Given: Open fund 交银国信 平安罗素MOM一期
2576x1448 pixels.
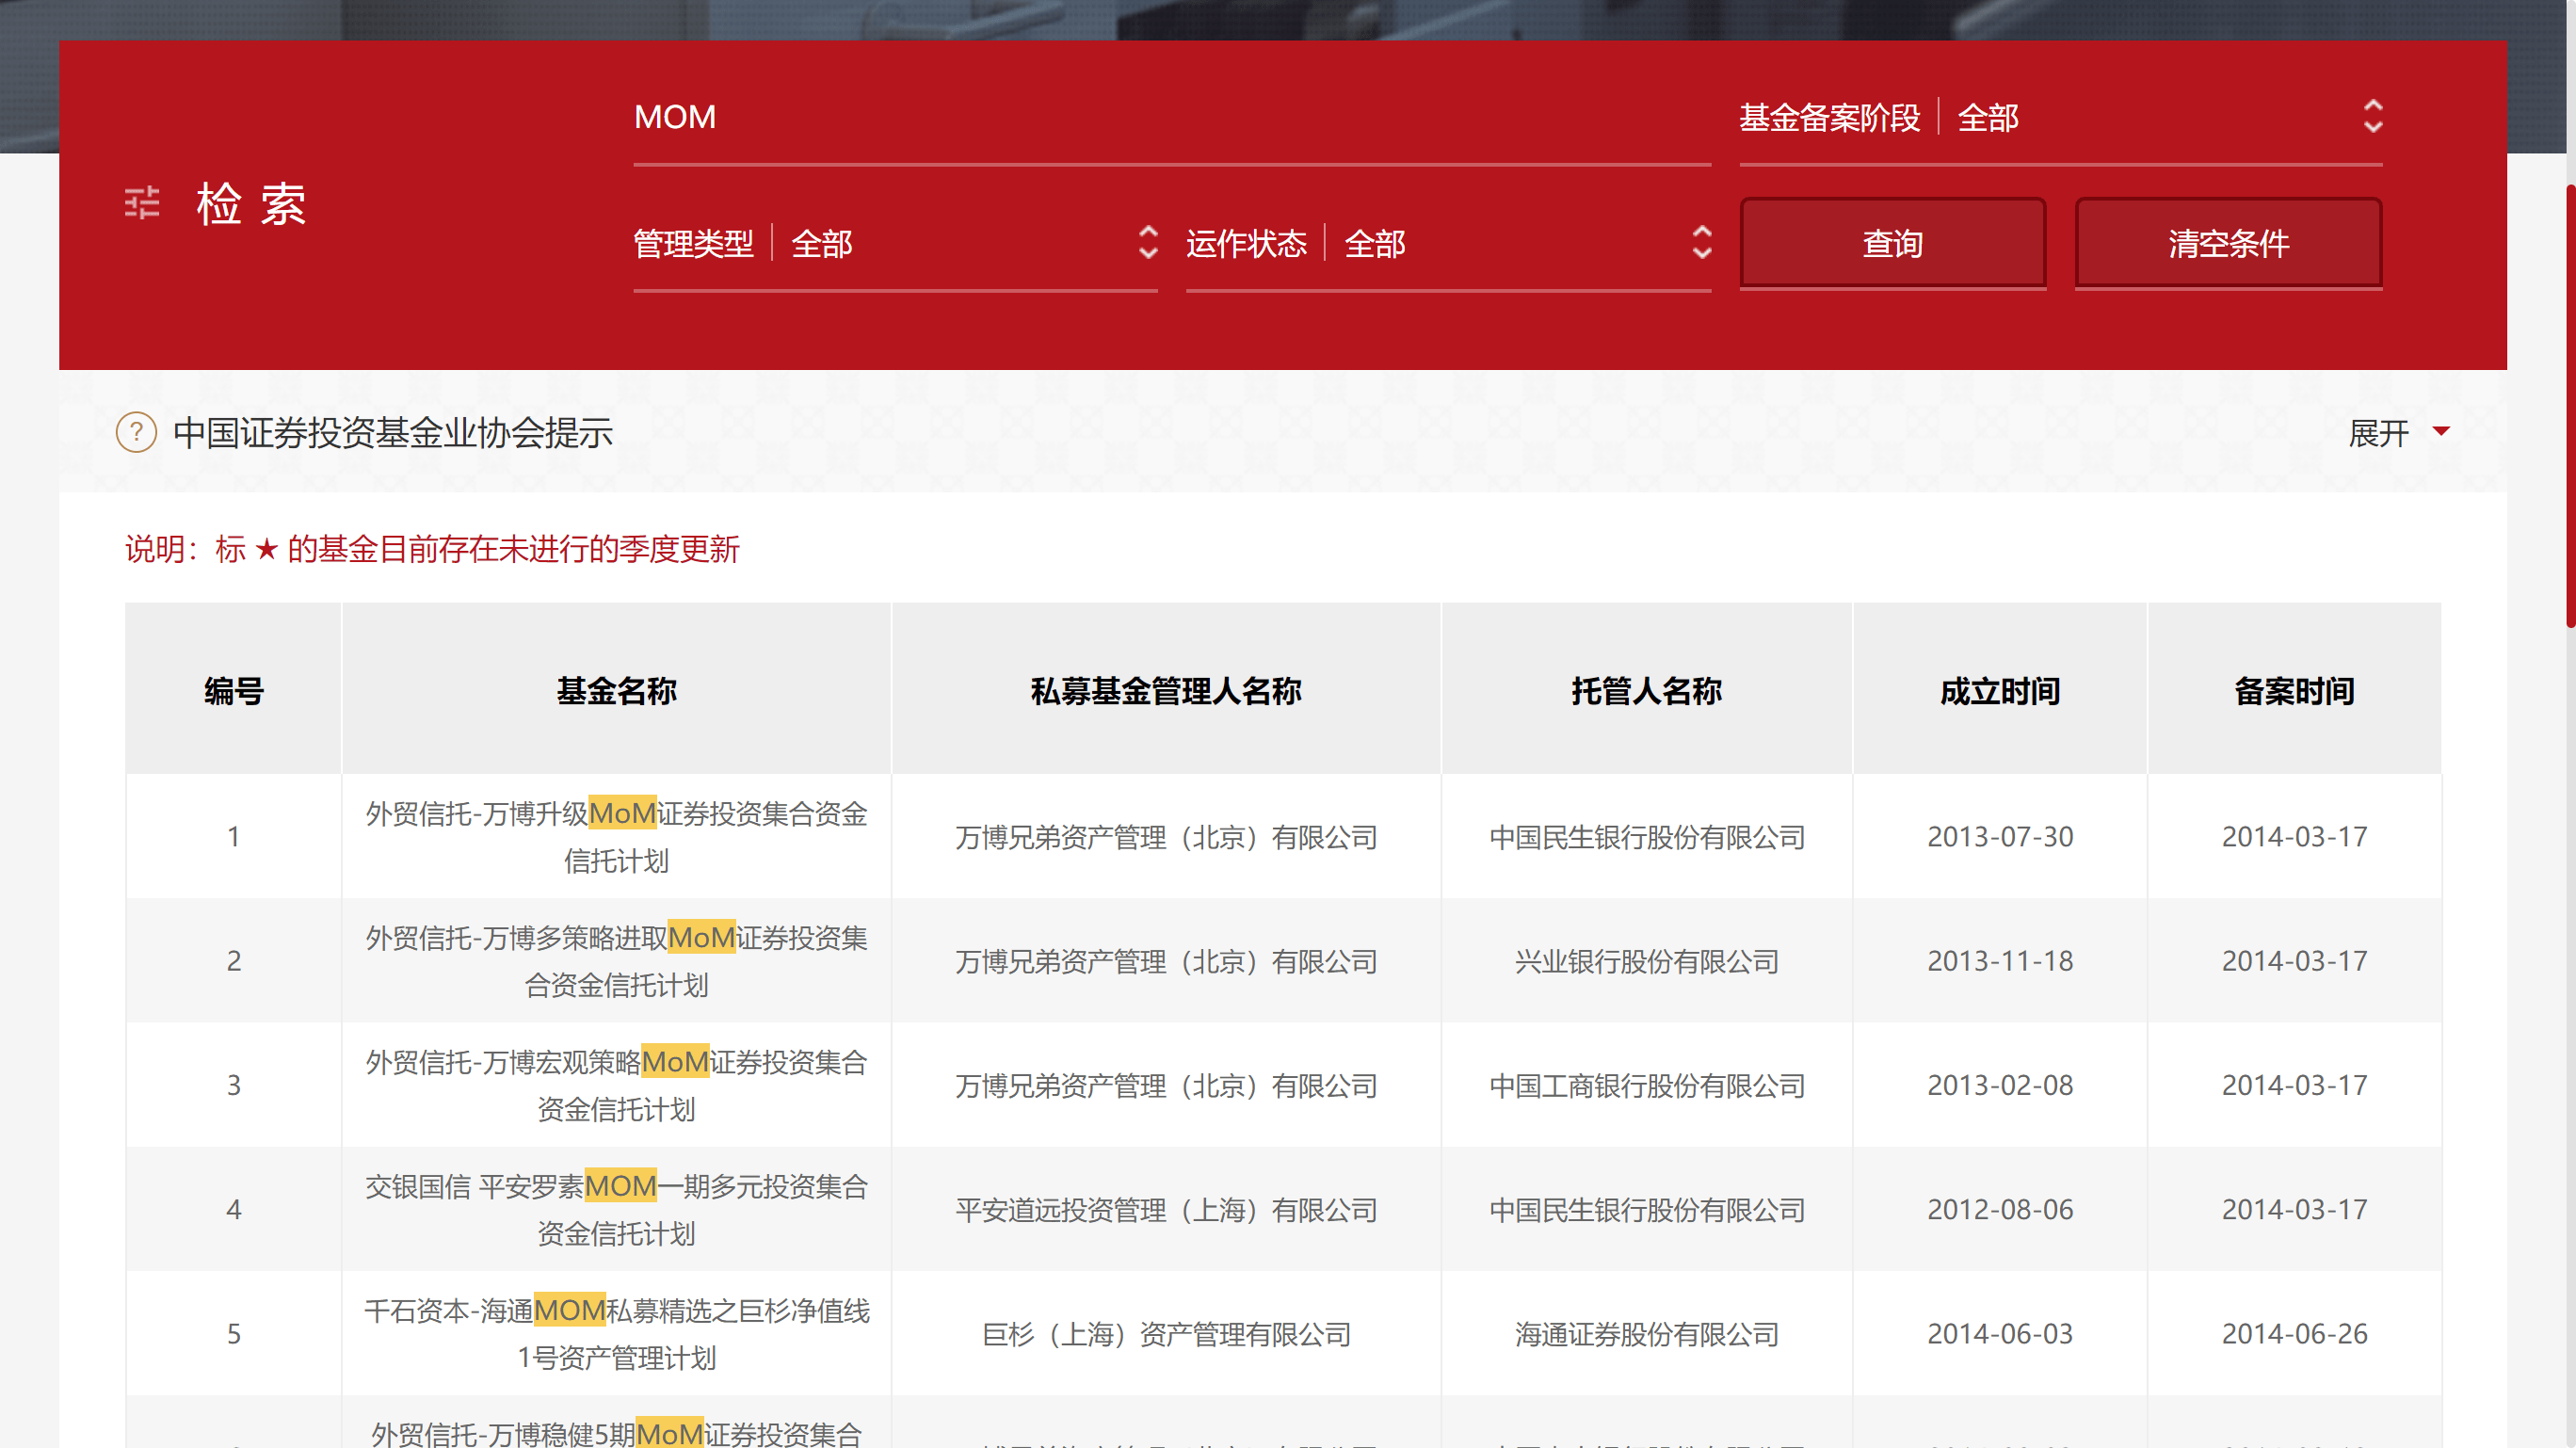Looking at the screenshot, I should [x=616, y=1210].
